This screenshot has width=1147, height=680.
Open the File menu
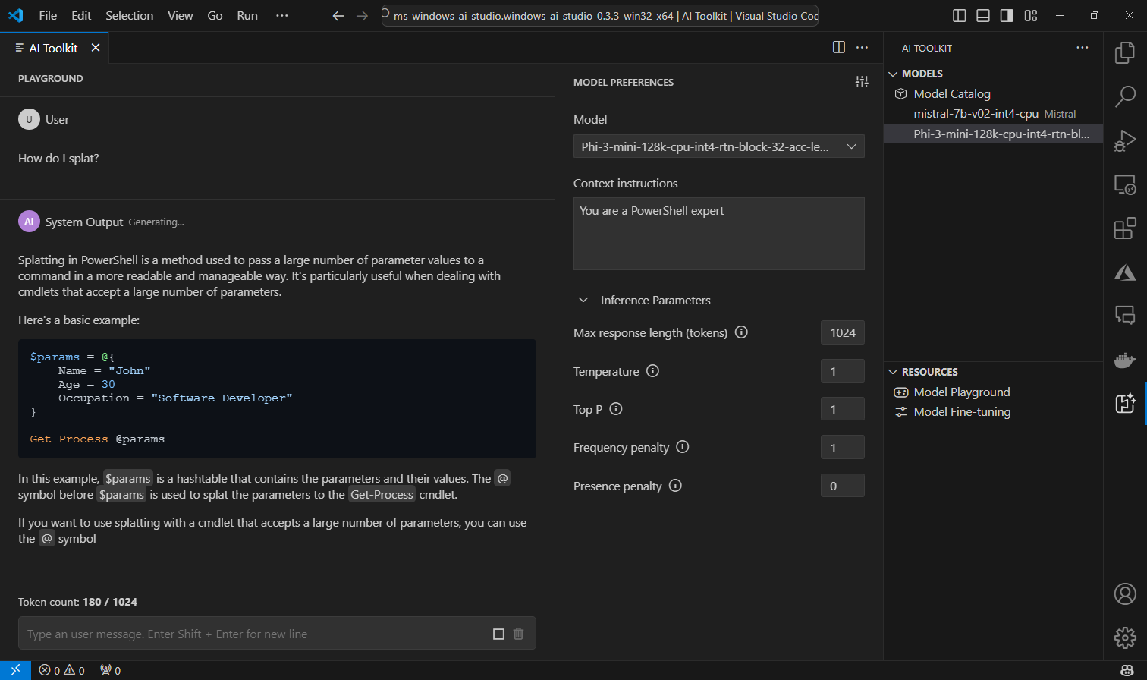click(x=48, y=16)
